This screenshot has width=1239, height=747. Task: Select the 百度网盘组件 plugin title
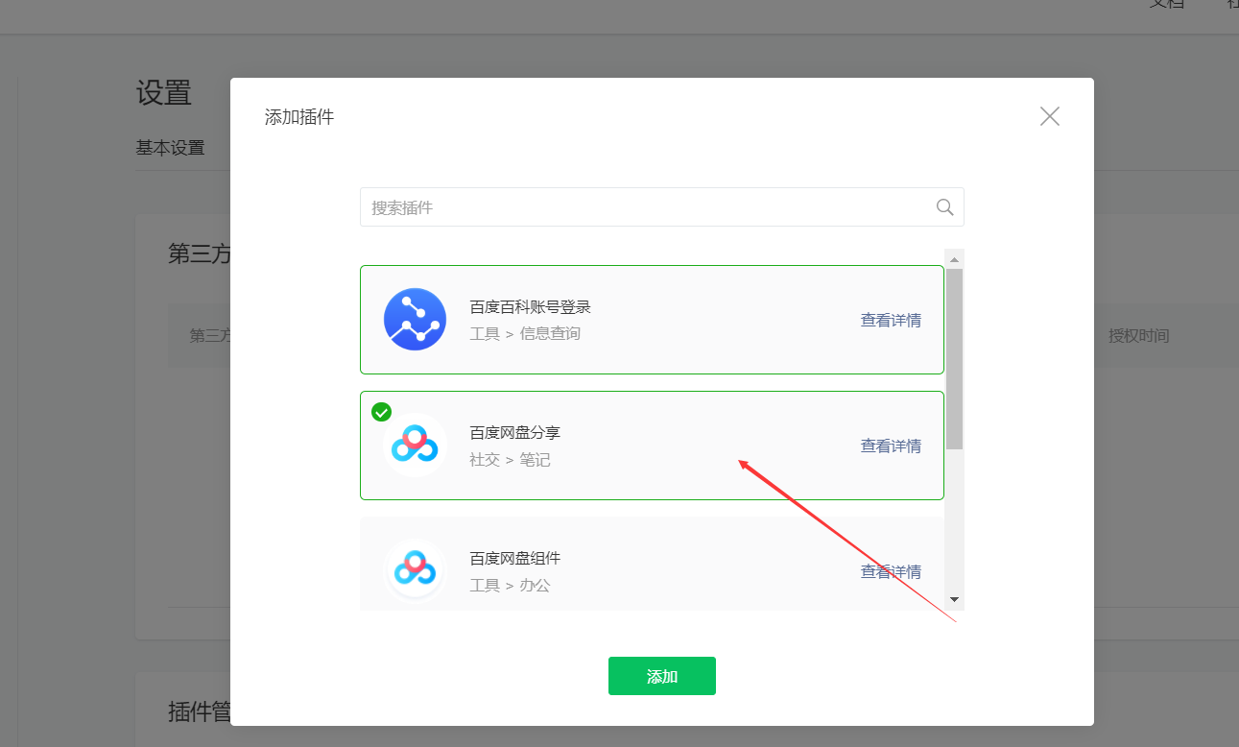514,559
